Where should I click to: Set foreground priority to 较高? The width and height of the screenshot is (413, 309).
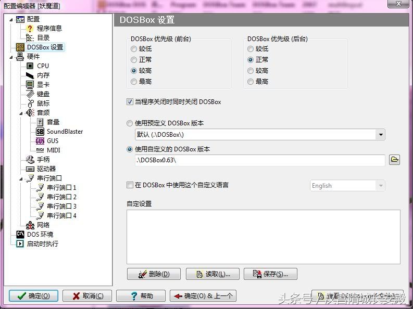(134, 71)
